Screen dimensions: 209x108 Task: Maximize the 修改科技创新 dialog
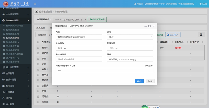149,26
